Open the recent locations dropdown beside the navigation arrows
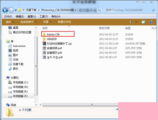 tap(16, 10)
